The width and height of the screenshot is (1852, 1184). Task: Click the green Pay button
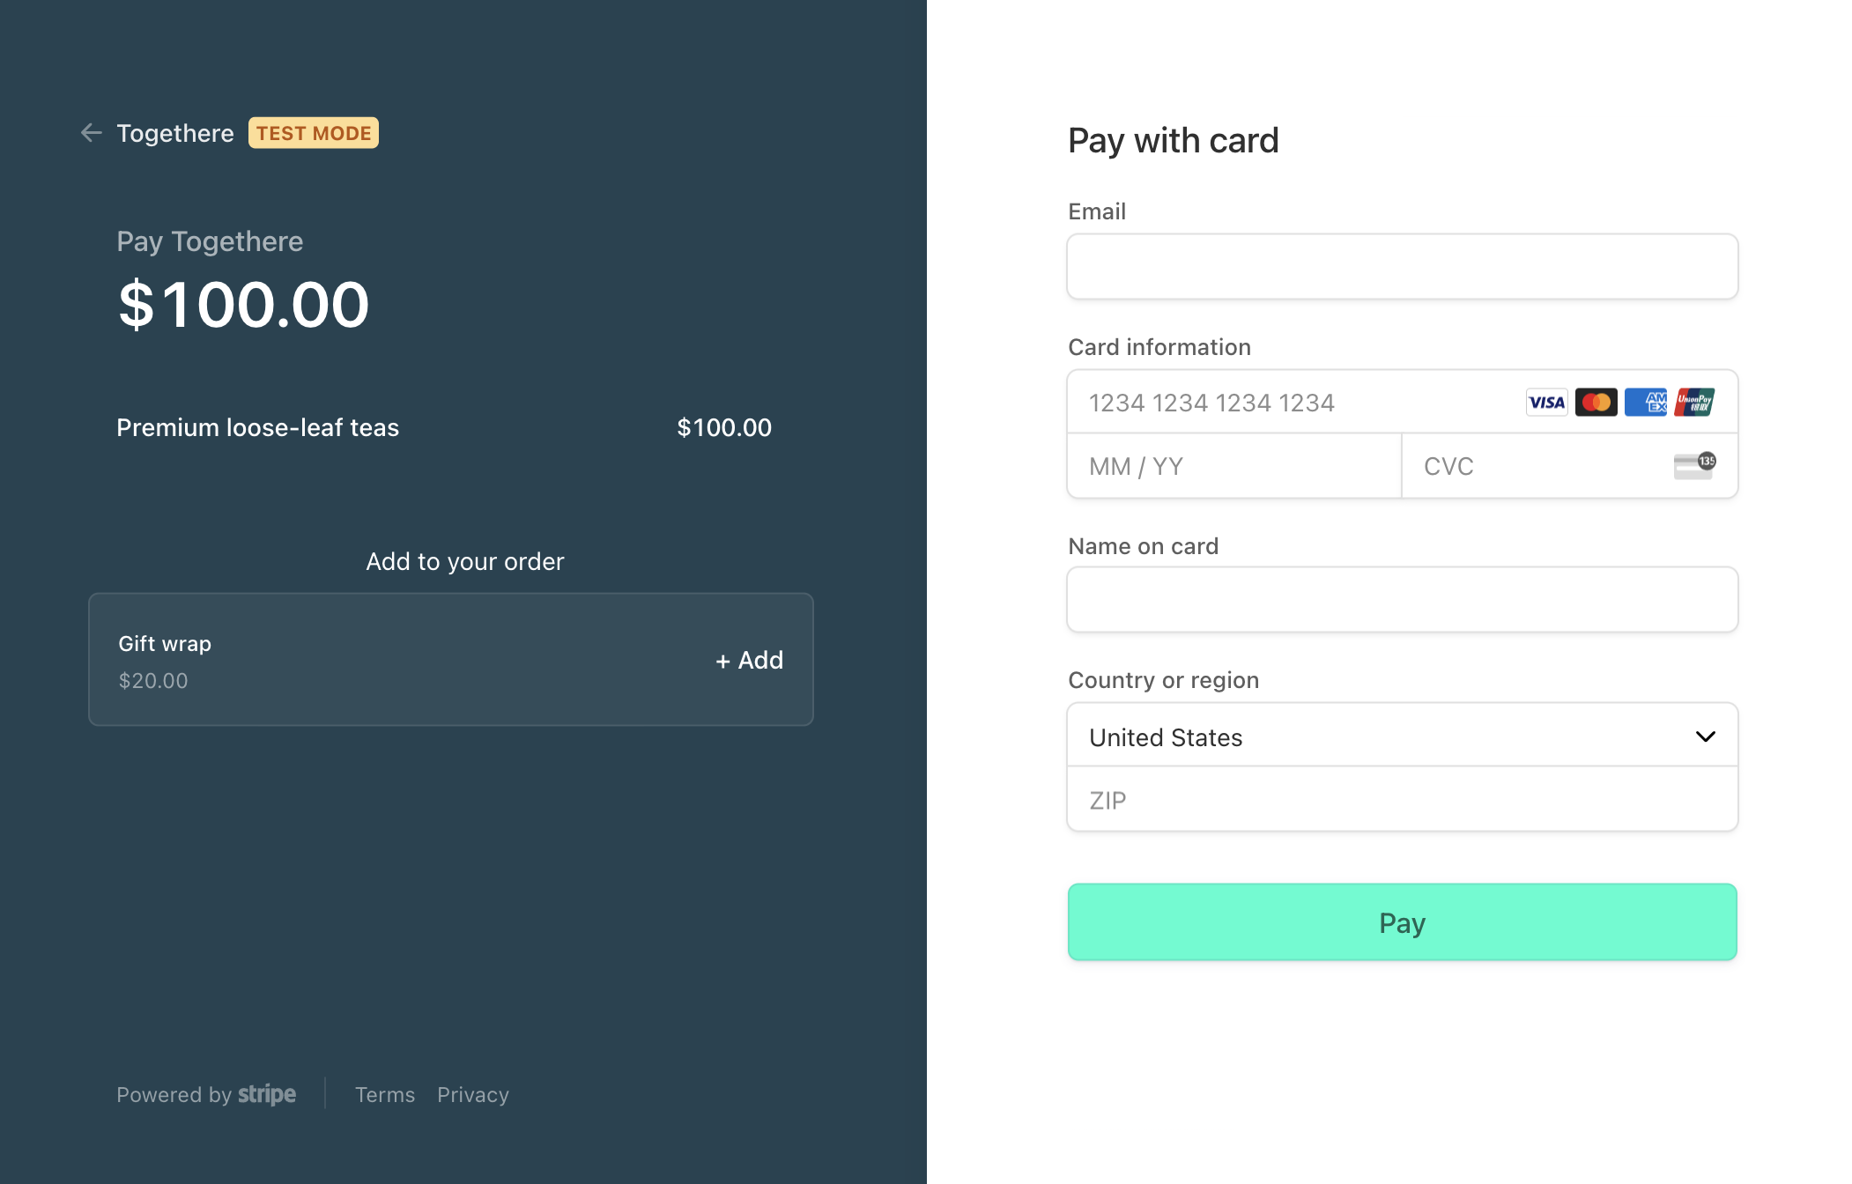[1402, 922]
